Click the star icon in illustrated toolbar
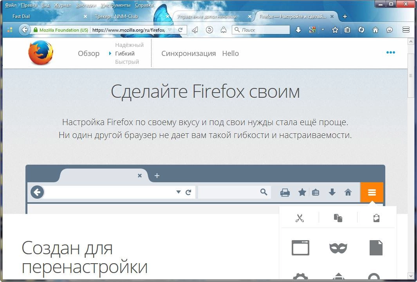 (302, 192)
